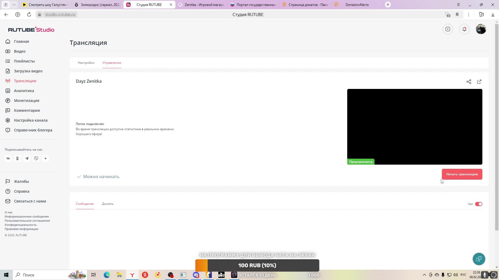Open the browser three-dots menu
The height and width of the screenshot is (280, 499).
[x=469, y=15]
